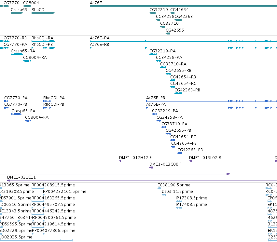The height and width of the screenshot is (242, 277).
Task: Select the CG8004 gene label
Action: pos(31,3)
